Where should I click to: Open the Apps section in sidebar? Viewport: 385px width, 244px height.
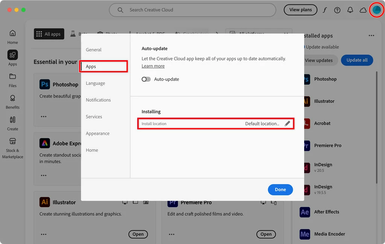click(x=12, y=58)
